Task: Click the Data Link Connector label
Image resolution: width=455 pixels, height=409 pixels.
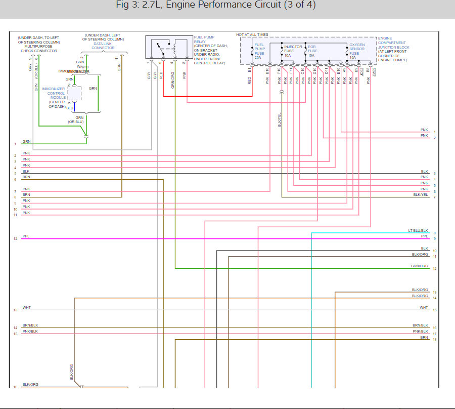Action: click(x=103, y=46)
